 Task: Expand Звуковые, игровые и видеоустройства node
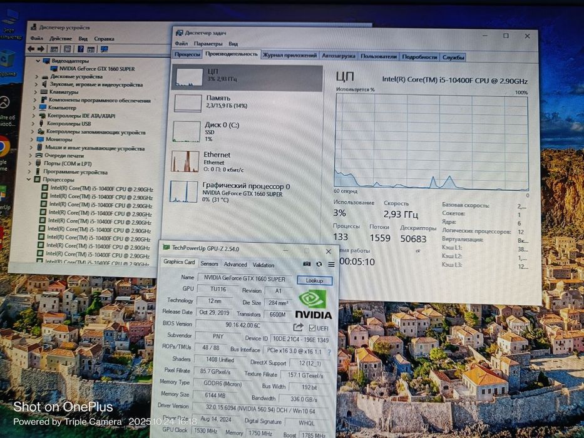coord(36,84)
